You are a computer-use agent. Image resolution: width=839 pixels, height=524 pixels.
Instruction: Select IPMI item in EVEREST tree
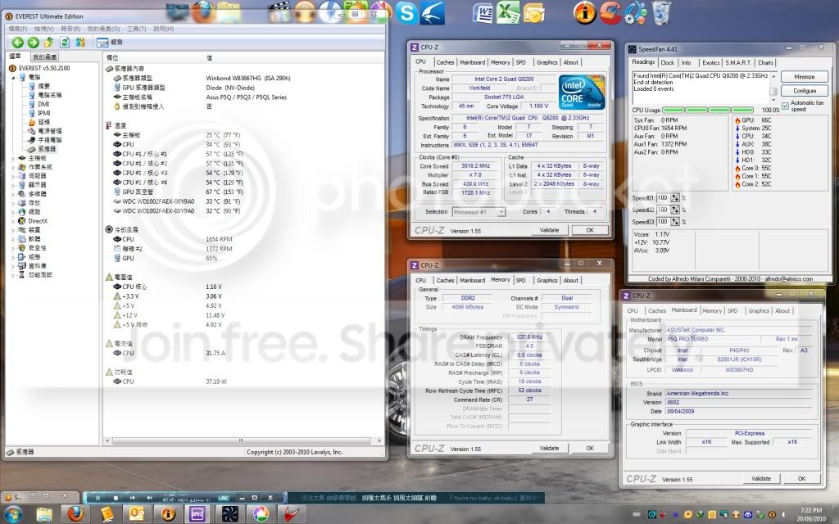pyautogui.click(x=44, y=113)
